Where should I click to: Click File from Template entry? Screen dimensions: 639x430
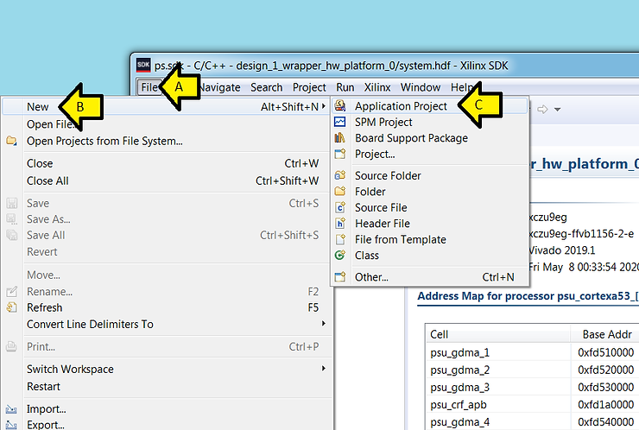[x=400, y=239]
